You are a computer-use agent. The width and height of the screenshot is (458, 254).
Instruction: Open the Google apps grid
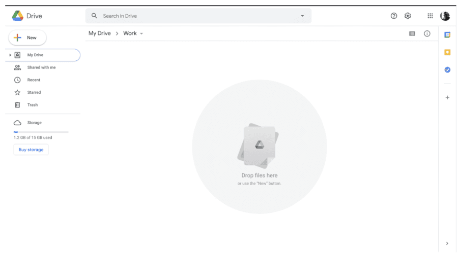coord(430,16)
